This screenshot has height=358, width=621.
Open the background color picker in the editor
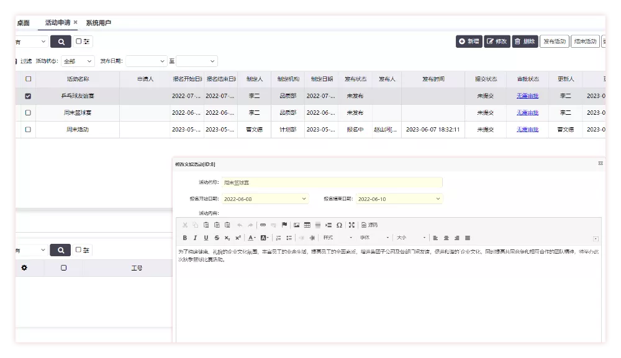coord(264,238)
